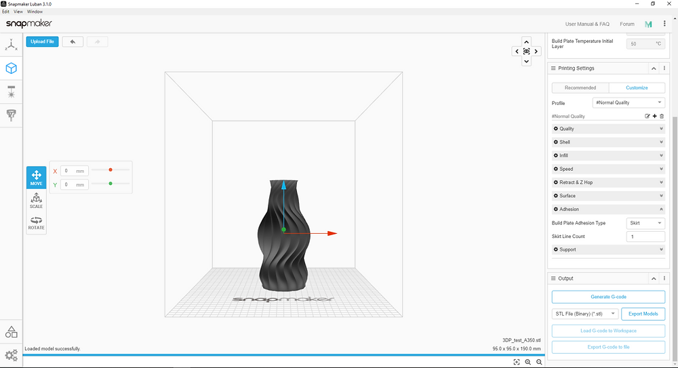
Task: Open the Case Library shapes icon
Action: [12, 331]
